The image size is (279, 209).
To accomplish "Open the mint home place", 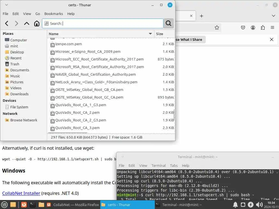I will pos(14,46).
